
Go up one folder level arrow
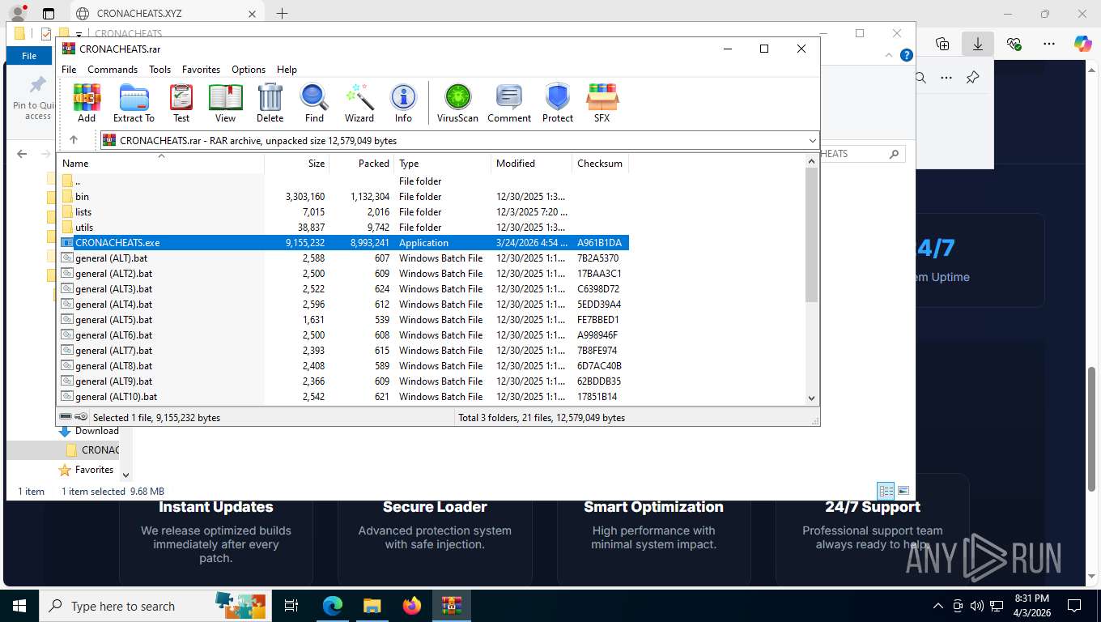(x=74, y=140)
